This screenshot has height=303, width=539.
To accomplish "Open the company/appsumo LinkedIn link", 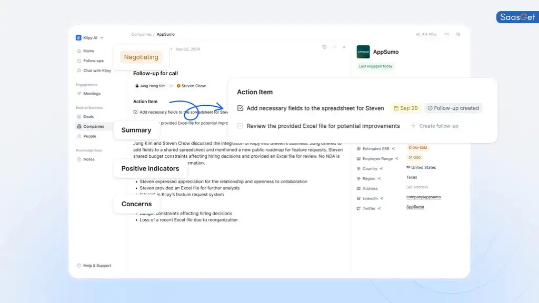I will [x=423, y=197].
